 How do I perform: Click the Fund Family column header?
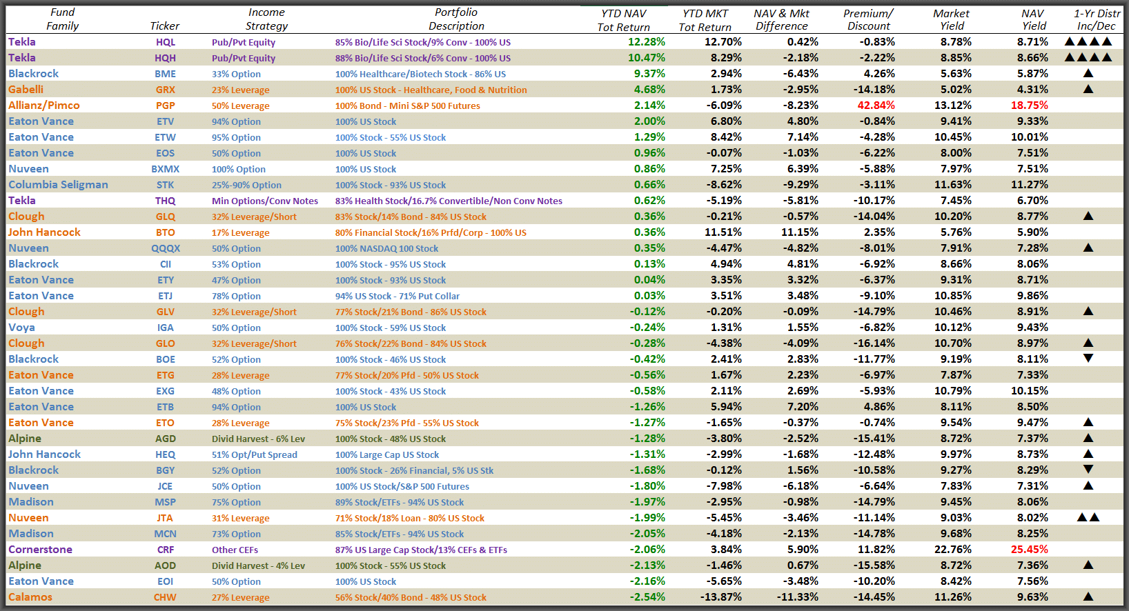(x=63, y=19)
